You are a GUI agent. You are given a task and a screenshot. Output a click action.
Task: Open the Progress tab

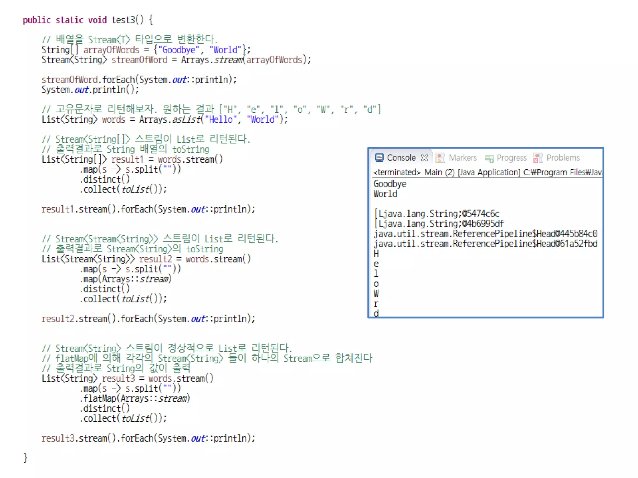511,158
